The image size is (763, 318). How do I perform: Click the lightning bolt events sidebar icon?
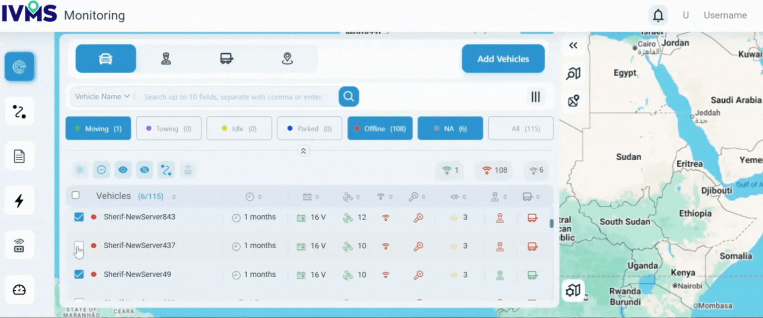coord(19,201)
